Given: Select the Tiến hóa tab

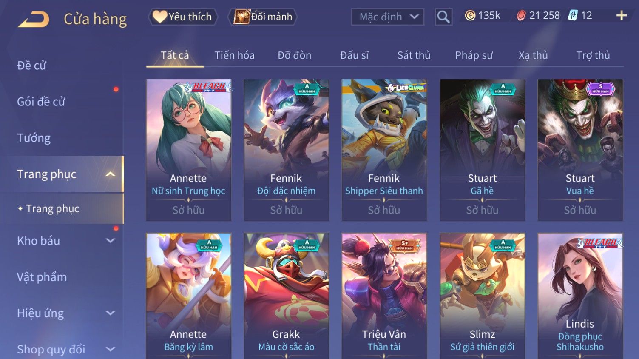Looking at the screenshot, I should click(x=234, y=55).
